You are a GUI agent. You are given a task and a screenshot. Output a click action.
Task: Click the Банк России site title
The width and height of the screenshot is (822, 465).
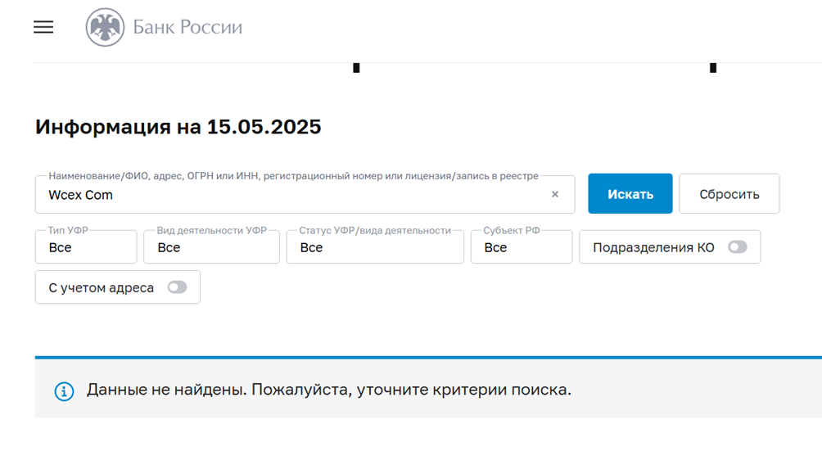click(187, 28)
